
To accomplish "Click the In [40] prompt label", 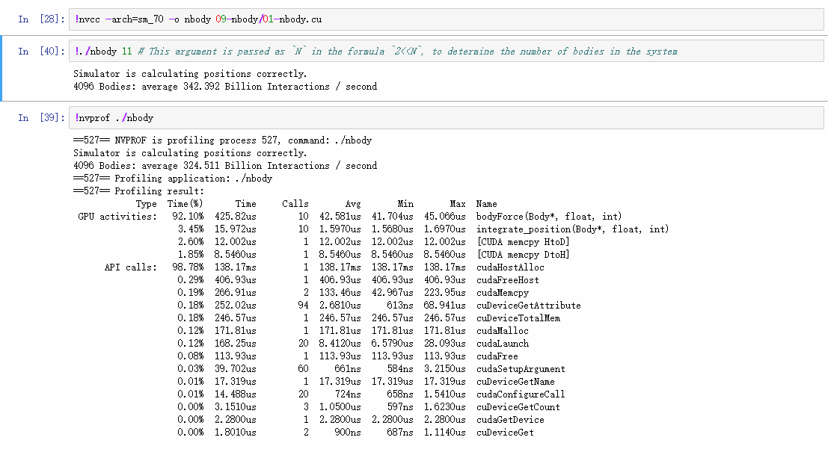I will point(41,51).
